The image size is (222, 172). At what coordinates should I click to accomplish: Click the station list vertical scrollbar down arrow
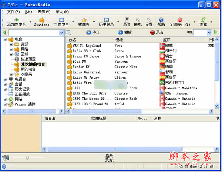(216, 106)
